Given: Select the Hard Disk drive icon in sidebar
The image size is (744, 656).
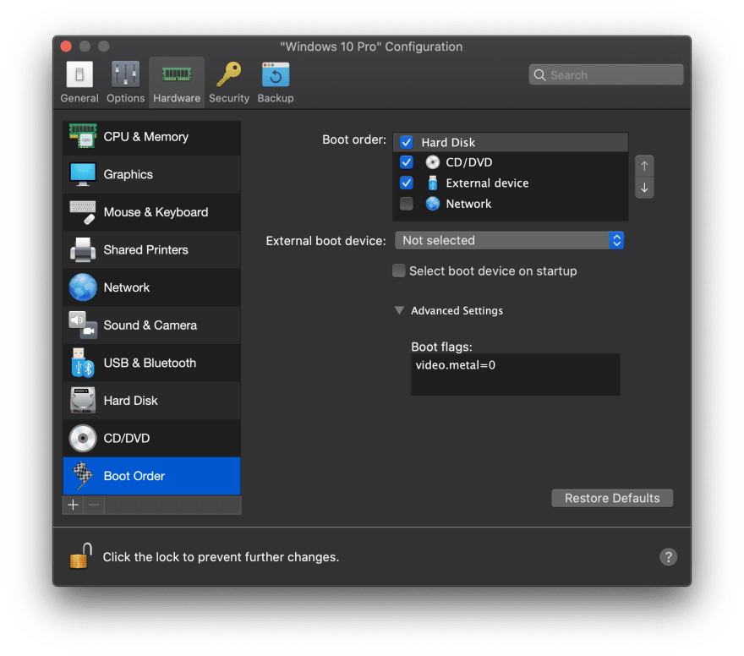Looking at the screenshot, I should (x=83, y=401).
